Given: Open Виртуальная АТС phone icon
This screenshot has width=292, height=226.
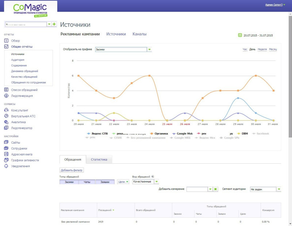Looking at the screenshot, I should pos(6,116).
